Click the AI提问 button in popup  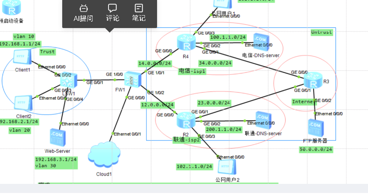(x=83, y=13)
